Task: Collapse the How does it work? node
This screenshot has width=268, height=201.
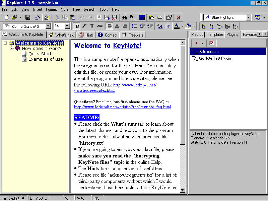Action: point(11,48)
